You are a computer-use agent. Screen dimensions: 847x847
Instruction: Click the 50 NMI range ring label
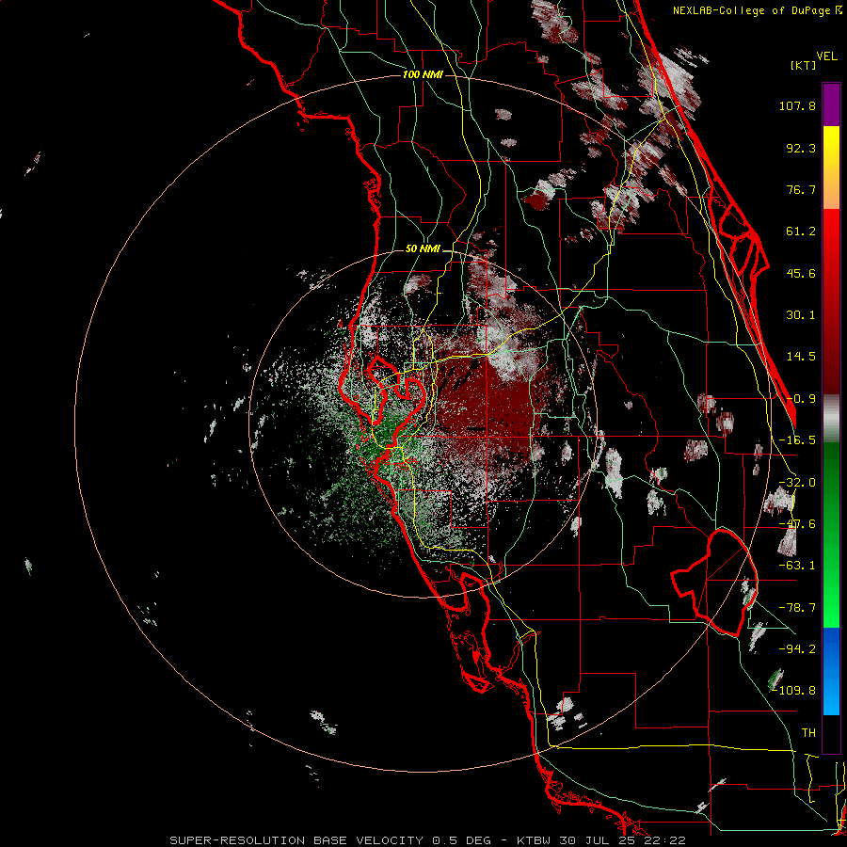(423, 249)
